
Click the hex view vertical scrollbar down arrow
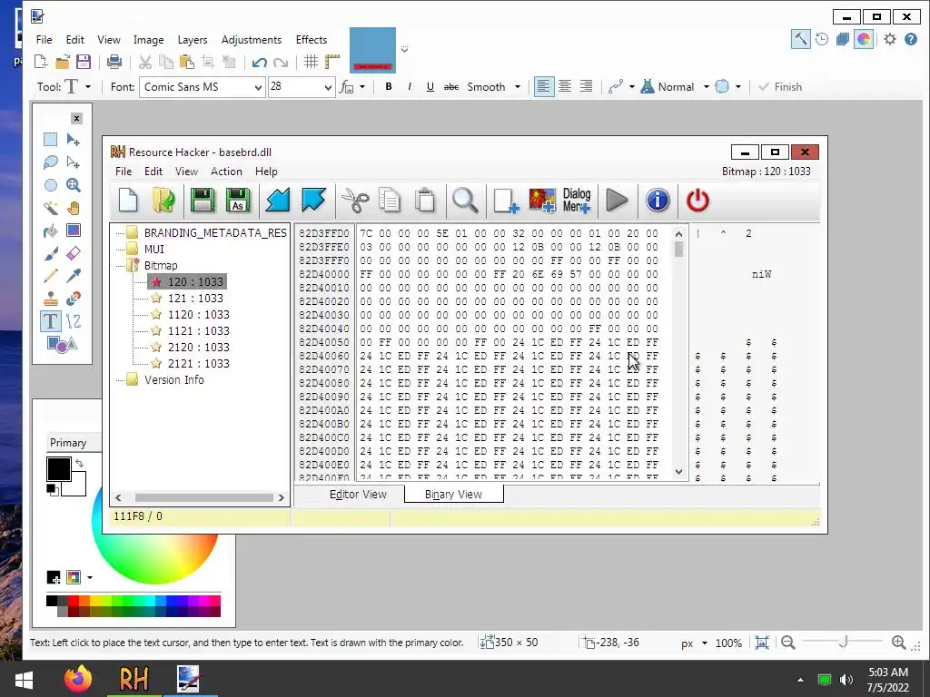tap(678, 472)
